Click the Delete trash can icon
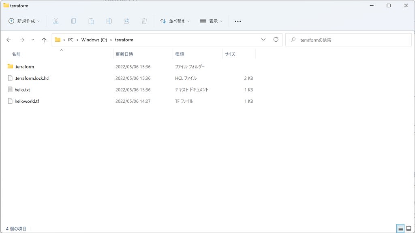The width and height of the screenshot is (415, 233). (144, 21)
